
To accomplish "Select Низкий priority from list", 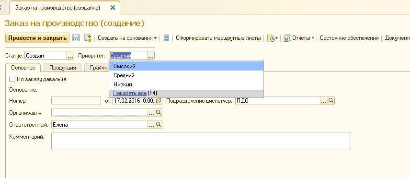I will tap(186, 84).
